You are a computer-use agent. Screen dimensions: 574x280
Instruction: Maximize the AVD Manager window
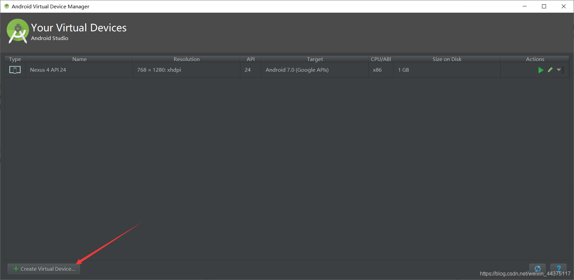click(x=544, y=6)
